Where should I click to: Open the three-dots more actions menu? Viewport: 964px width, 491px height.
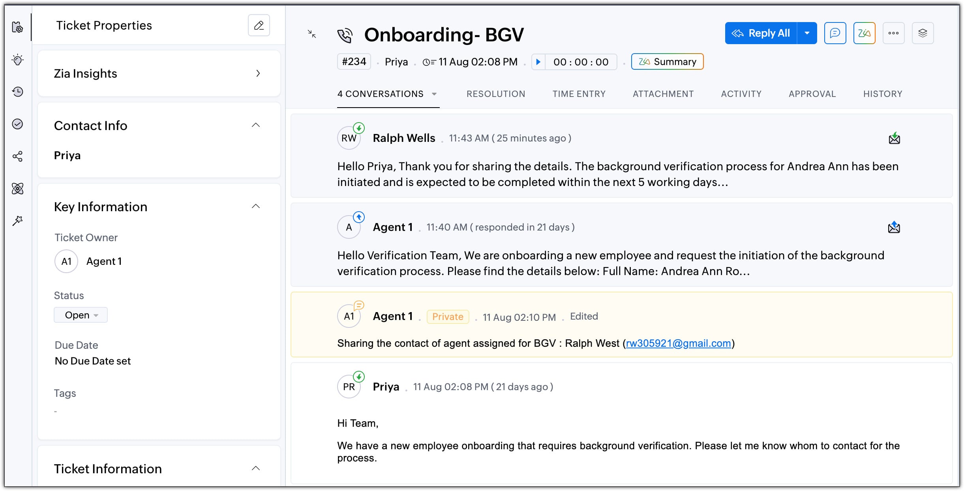coord(893,33)
